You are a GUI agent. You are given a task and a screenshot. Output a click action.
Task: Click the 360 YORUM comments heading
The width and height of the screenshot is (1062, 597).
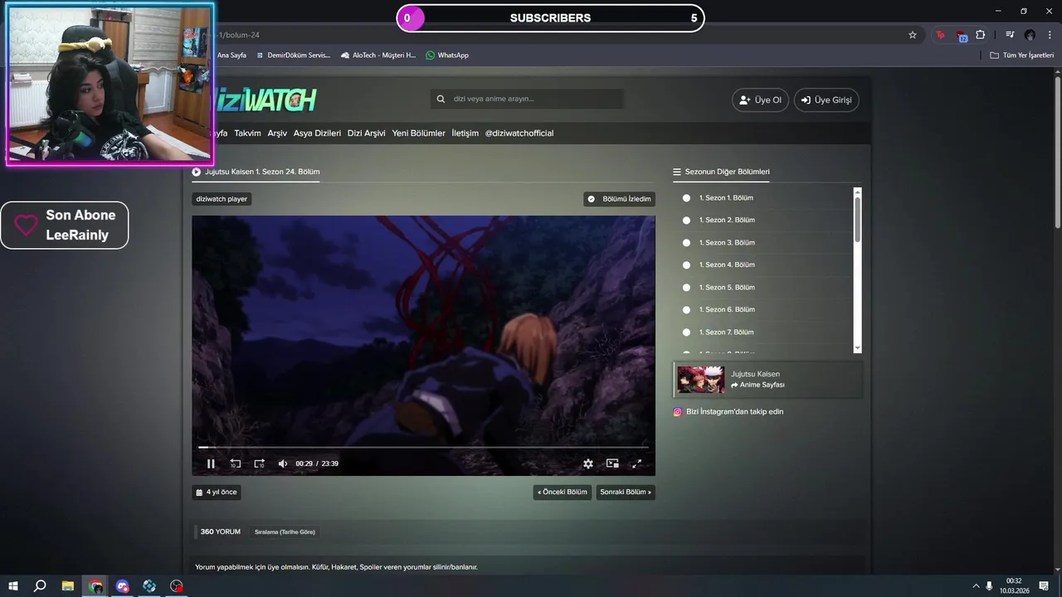(221, 531)
